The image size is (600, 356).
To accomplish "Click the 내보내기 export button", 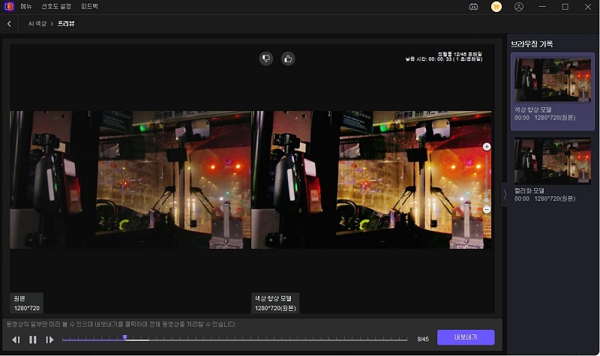I will pos(466,338).
